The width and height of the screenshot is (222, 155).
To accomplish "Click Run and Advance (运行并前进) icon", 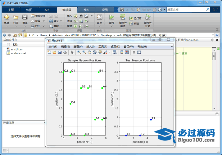I will pos(123,17).
